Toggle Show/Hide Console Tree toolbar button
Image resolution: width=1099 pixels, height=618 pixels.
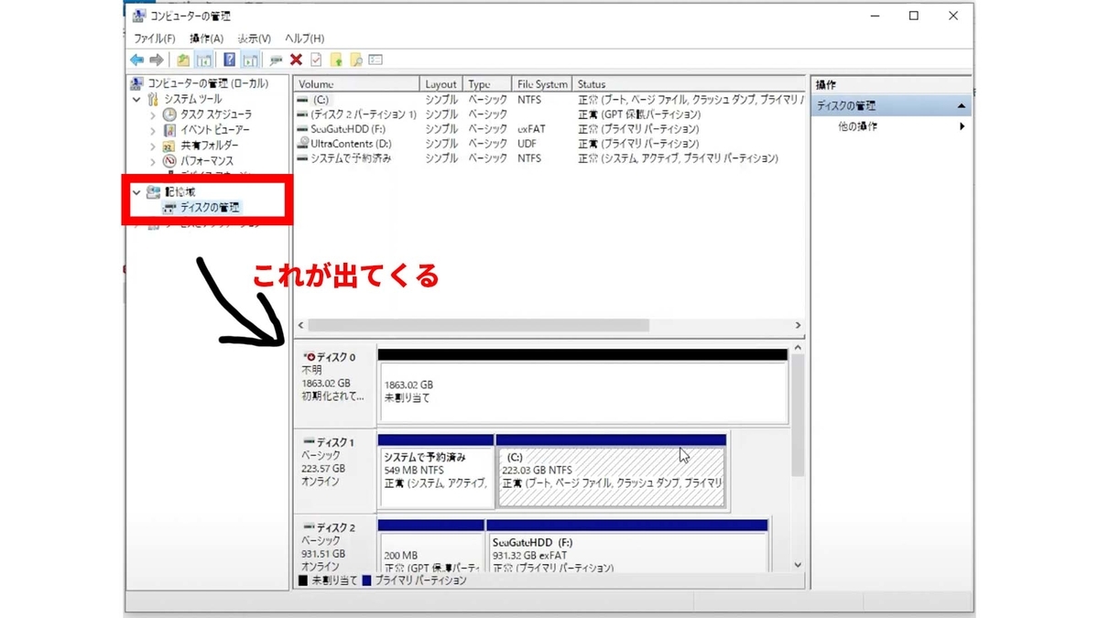[x=204, y=60]
